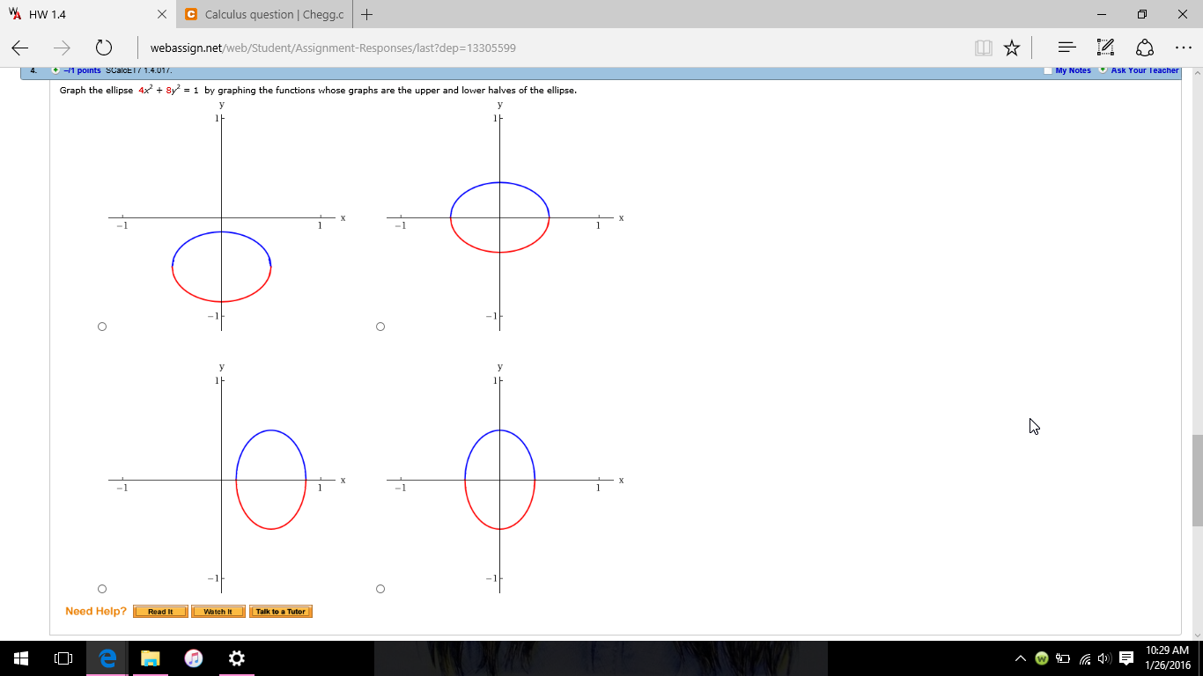Select the bottom-right centered ellipse answer

pyautogui.click(x=380, y=587)
